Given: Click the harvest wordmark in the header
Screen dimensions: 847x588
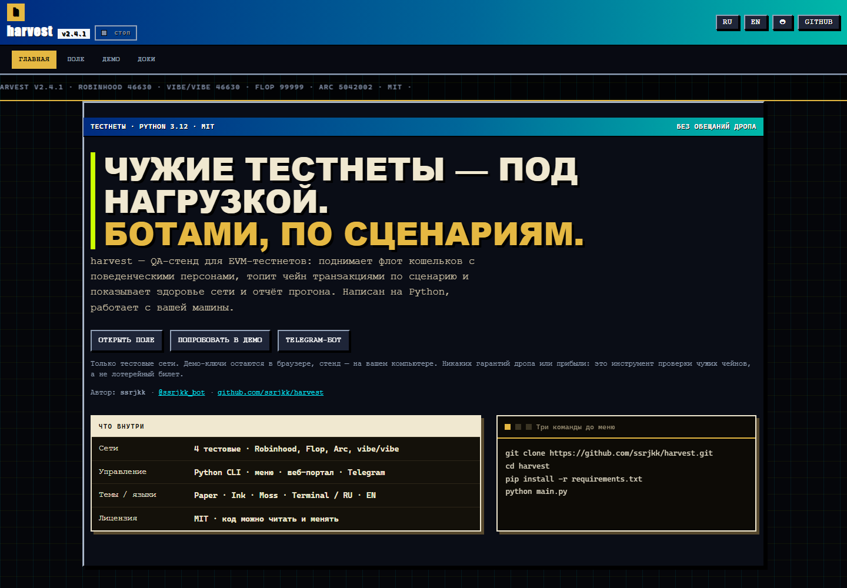Looking at the screenshot, I should pyautogui.click(x=29, y=31).
